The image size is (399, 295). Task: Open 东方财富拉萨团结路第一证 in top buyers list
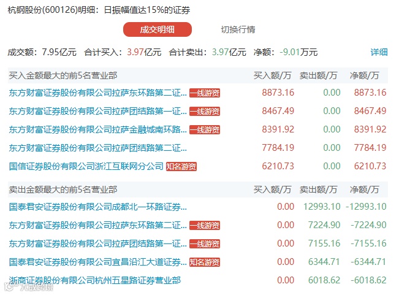97,111
